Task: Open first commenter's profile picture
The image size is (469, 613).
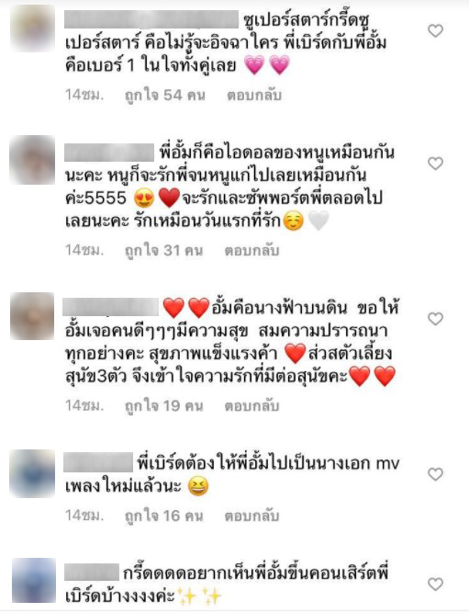Action: click(32, 28)
